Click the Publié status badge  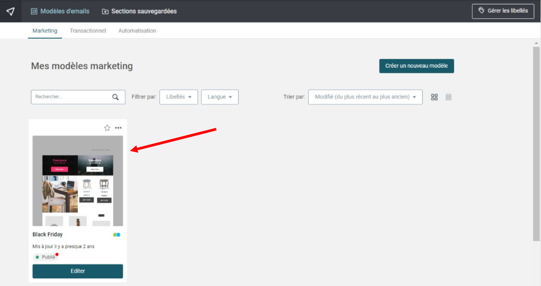(45, 257)
